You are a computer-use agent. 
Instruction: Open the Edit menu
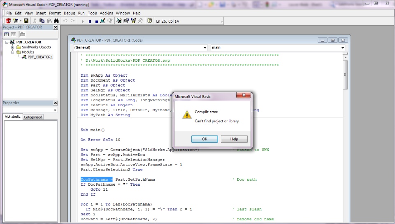pyautogui.click(x=18, y=13)
